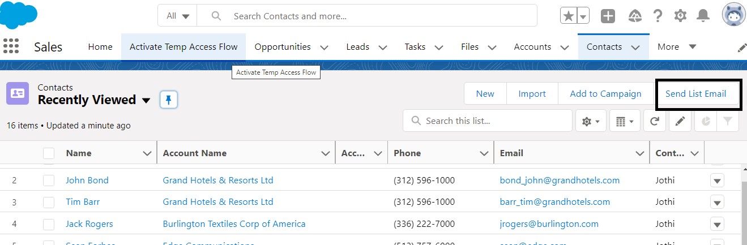Open the John Bond contact link
747x245 pixels.
(87, 180)
